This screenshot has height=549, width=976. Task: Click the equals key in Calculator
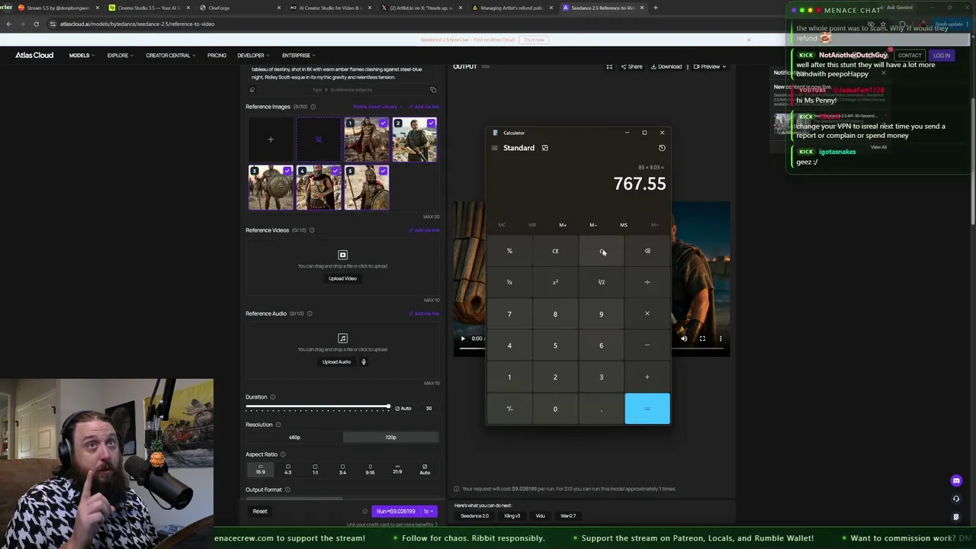[647, 409]
